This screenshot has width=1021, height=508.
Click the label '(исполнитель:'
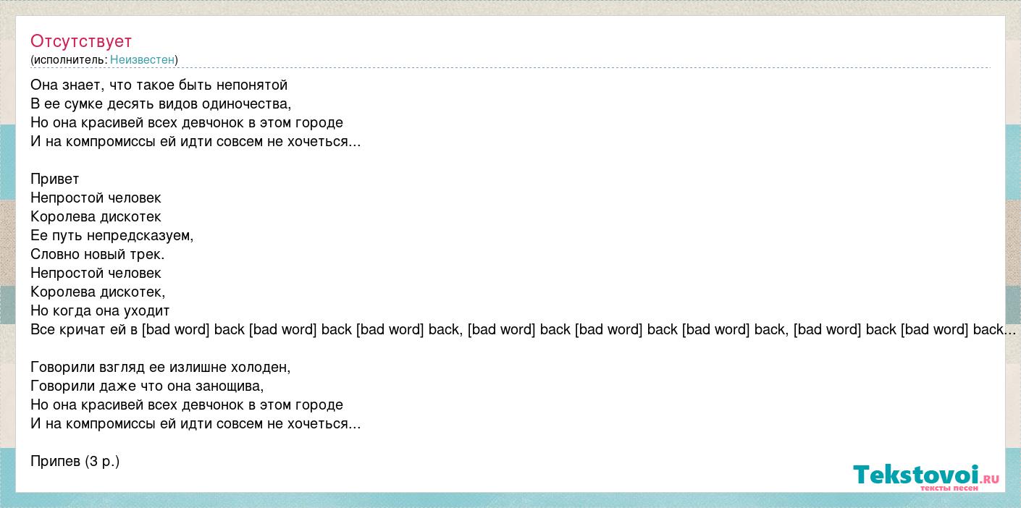[x=69, y=60]
